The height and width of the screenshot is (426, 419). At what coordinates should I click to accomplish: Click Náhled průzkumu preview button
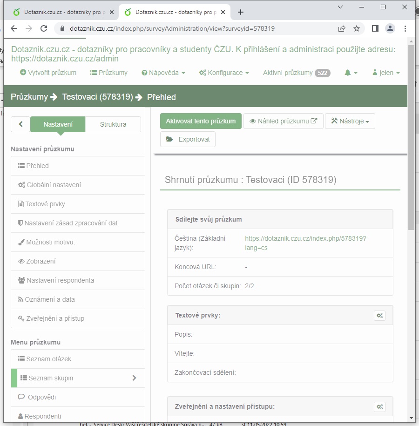tap(283, 121)
